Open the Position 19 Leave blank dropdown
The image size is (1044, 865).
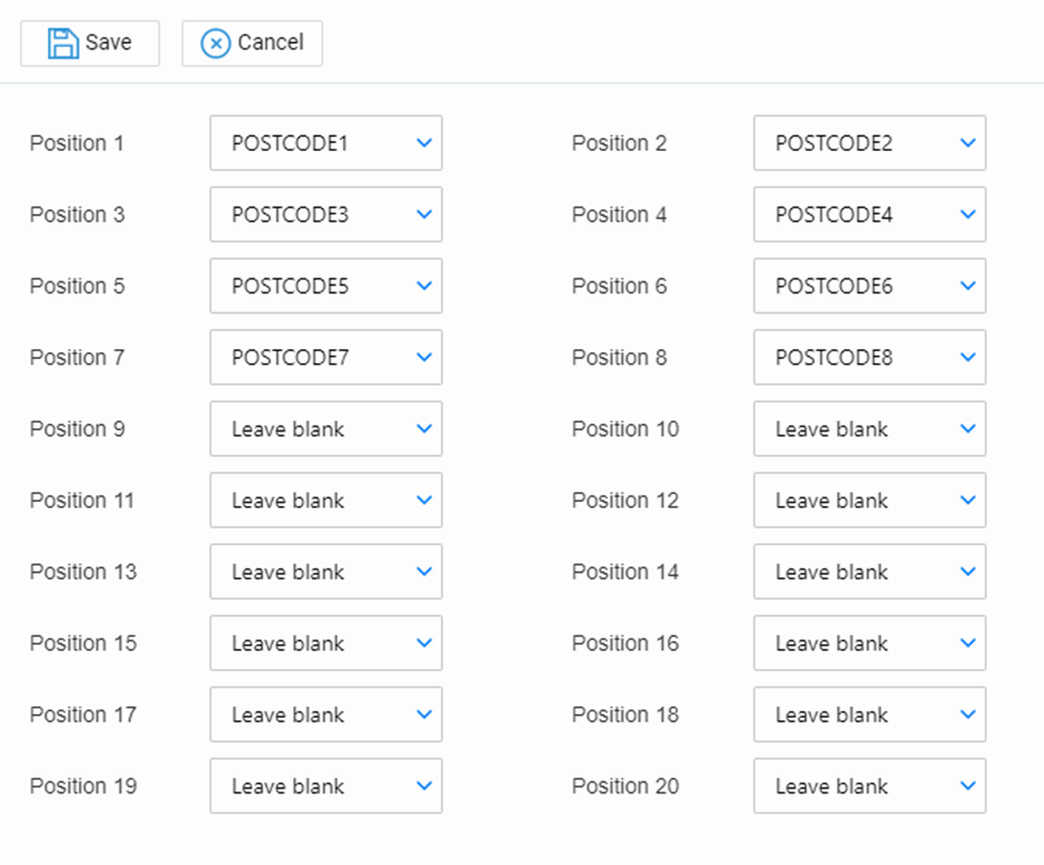325,785
